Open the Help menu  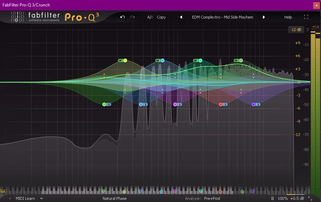(x=288, y=17)
